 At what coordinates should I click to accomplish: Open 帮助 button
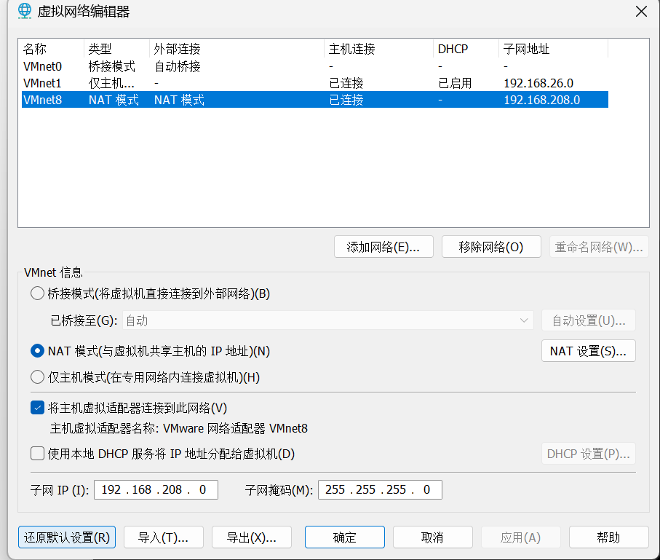(608, 537)
